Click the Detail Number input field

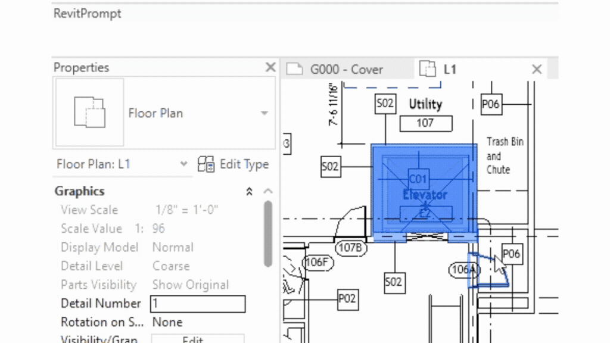click(x=197, y=304)
